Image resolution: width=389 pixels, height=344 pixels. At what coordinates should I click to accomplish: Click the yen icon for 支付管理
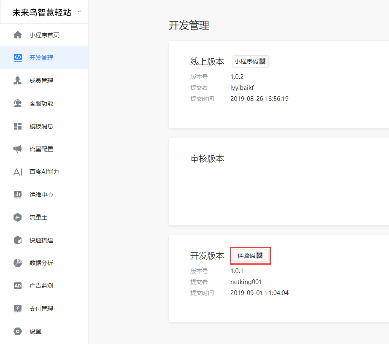(18, 309)
